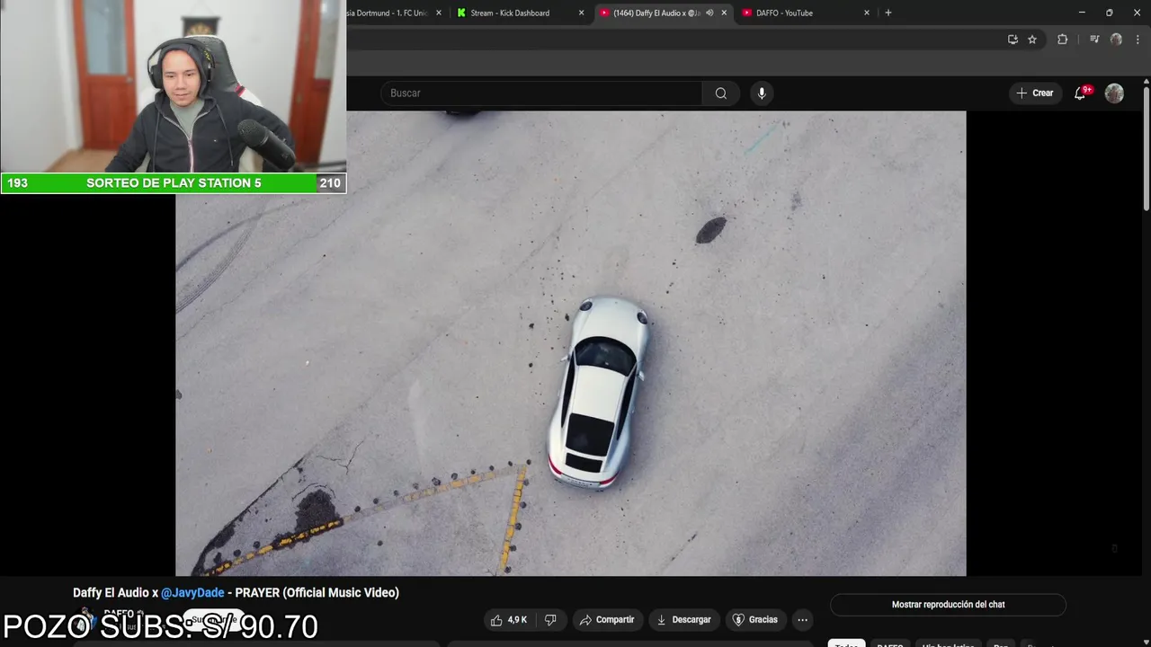
Task: Open YouTube notifications bell
Action: pyautogui.click(x=1081, y=93)
